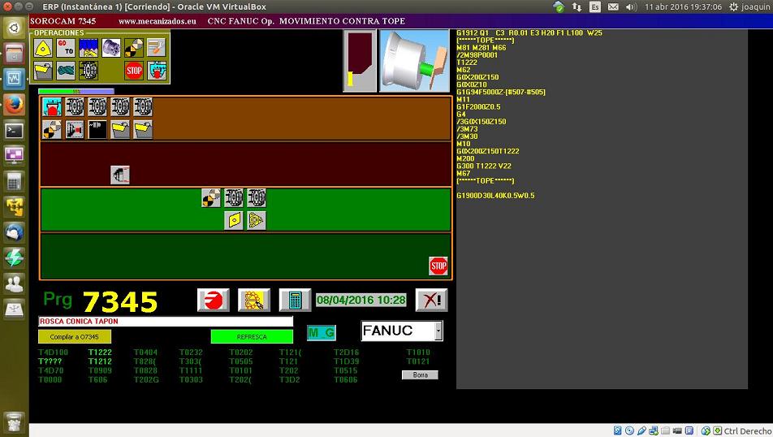Click the last grooving tool step in brown row

[143, 130]
